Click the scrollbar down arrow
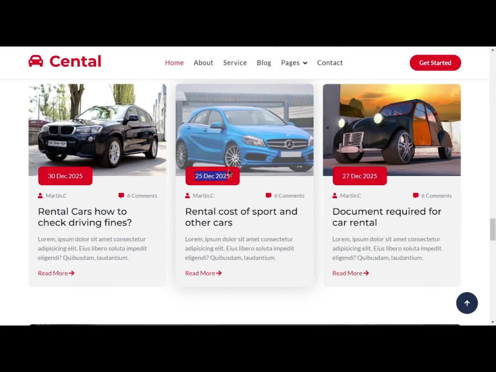The height and width of the screenshot is (372, 496). point(493,322)
